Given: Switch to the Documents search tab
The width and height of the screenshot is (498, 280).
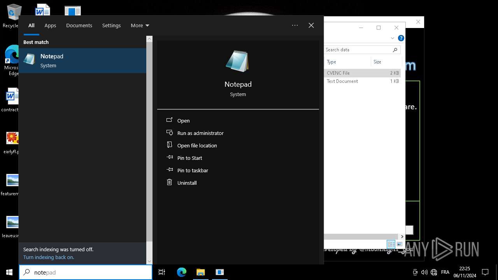Looking at the screenshot, I should point(79,25).
